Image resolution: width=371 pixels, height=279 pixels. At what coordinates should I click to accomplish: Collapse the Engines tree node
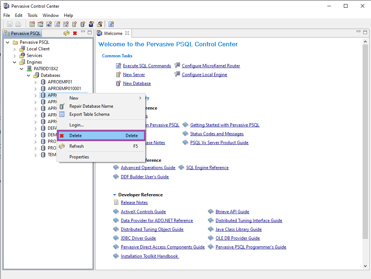click(15, 62)
